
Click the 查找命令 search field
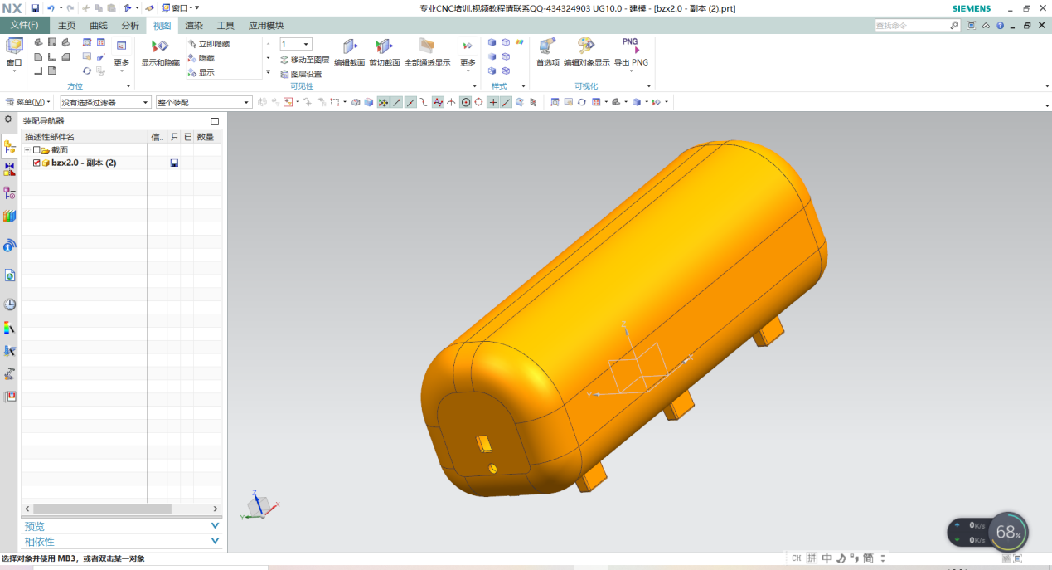tap(911, 26)
